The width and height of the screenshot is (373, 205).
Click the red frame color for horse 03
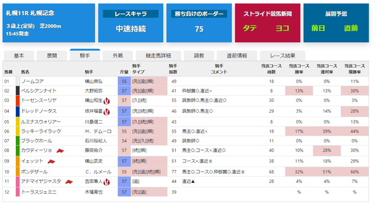[18, 101]
